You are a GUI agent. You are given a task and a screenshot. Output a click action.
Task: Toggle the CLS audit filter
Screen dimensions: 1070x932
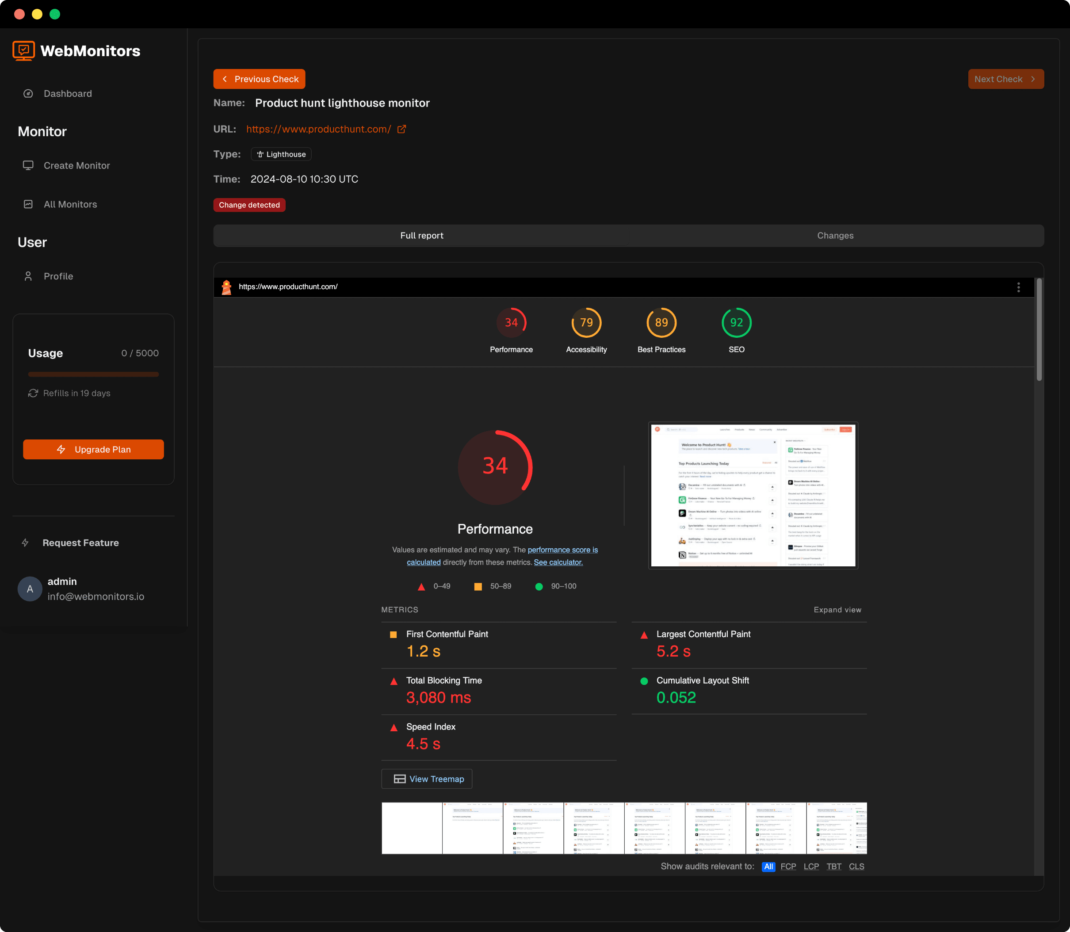point(856,867)
